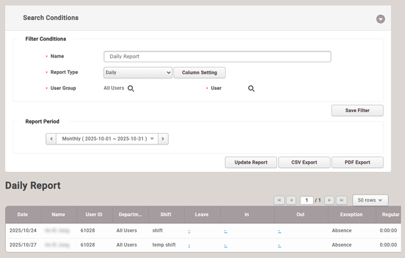Go to previous page of results
405x258 pixels.
[291, 200]
